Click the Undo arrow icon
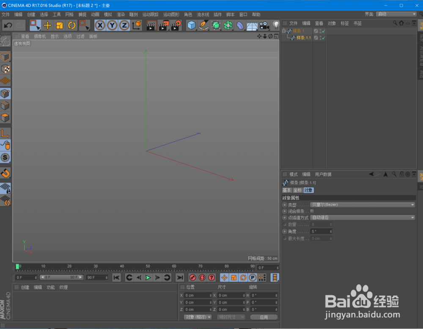 click(8, 26)
